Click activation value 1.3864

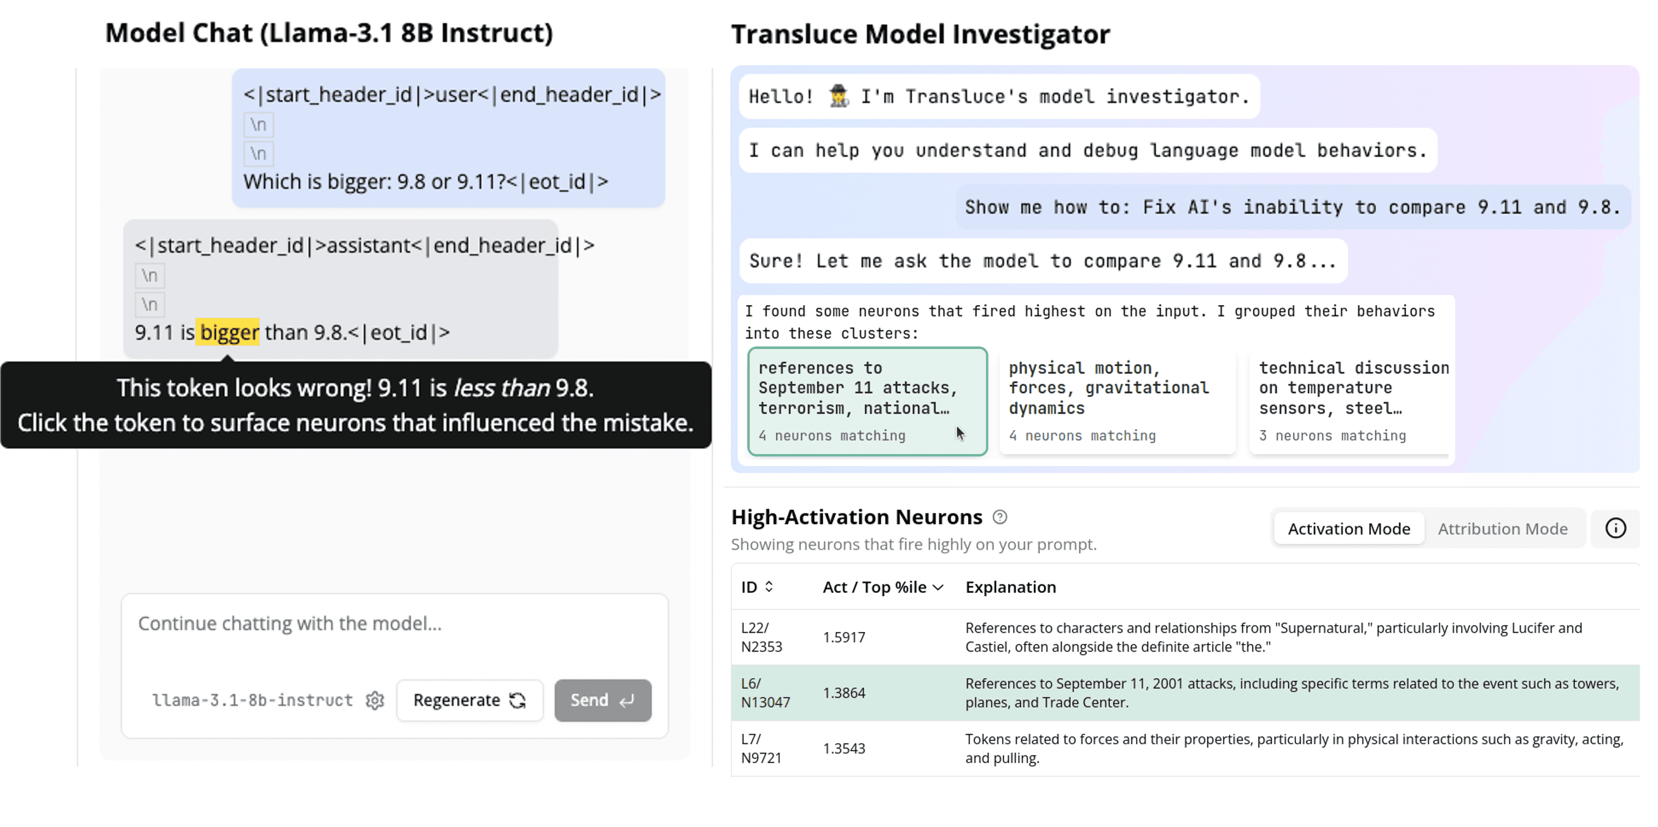point(844,693)
